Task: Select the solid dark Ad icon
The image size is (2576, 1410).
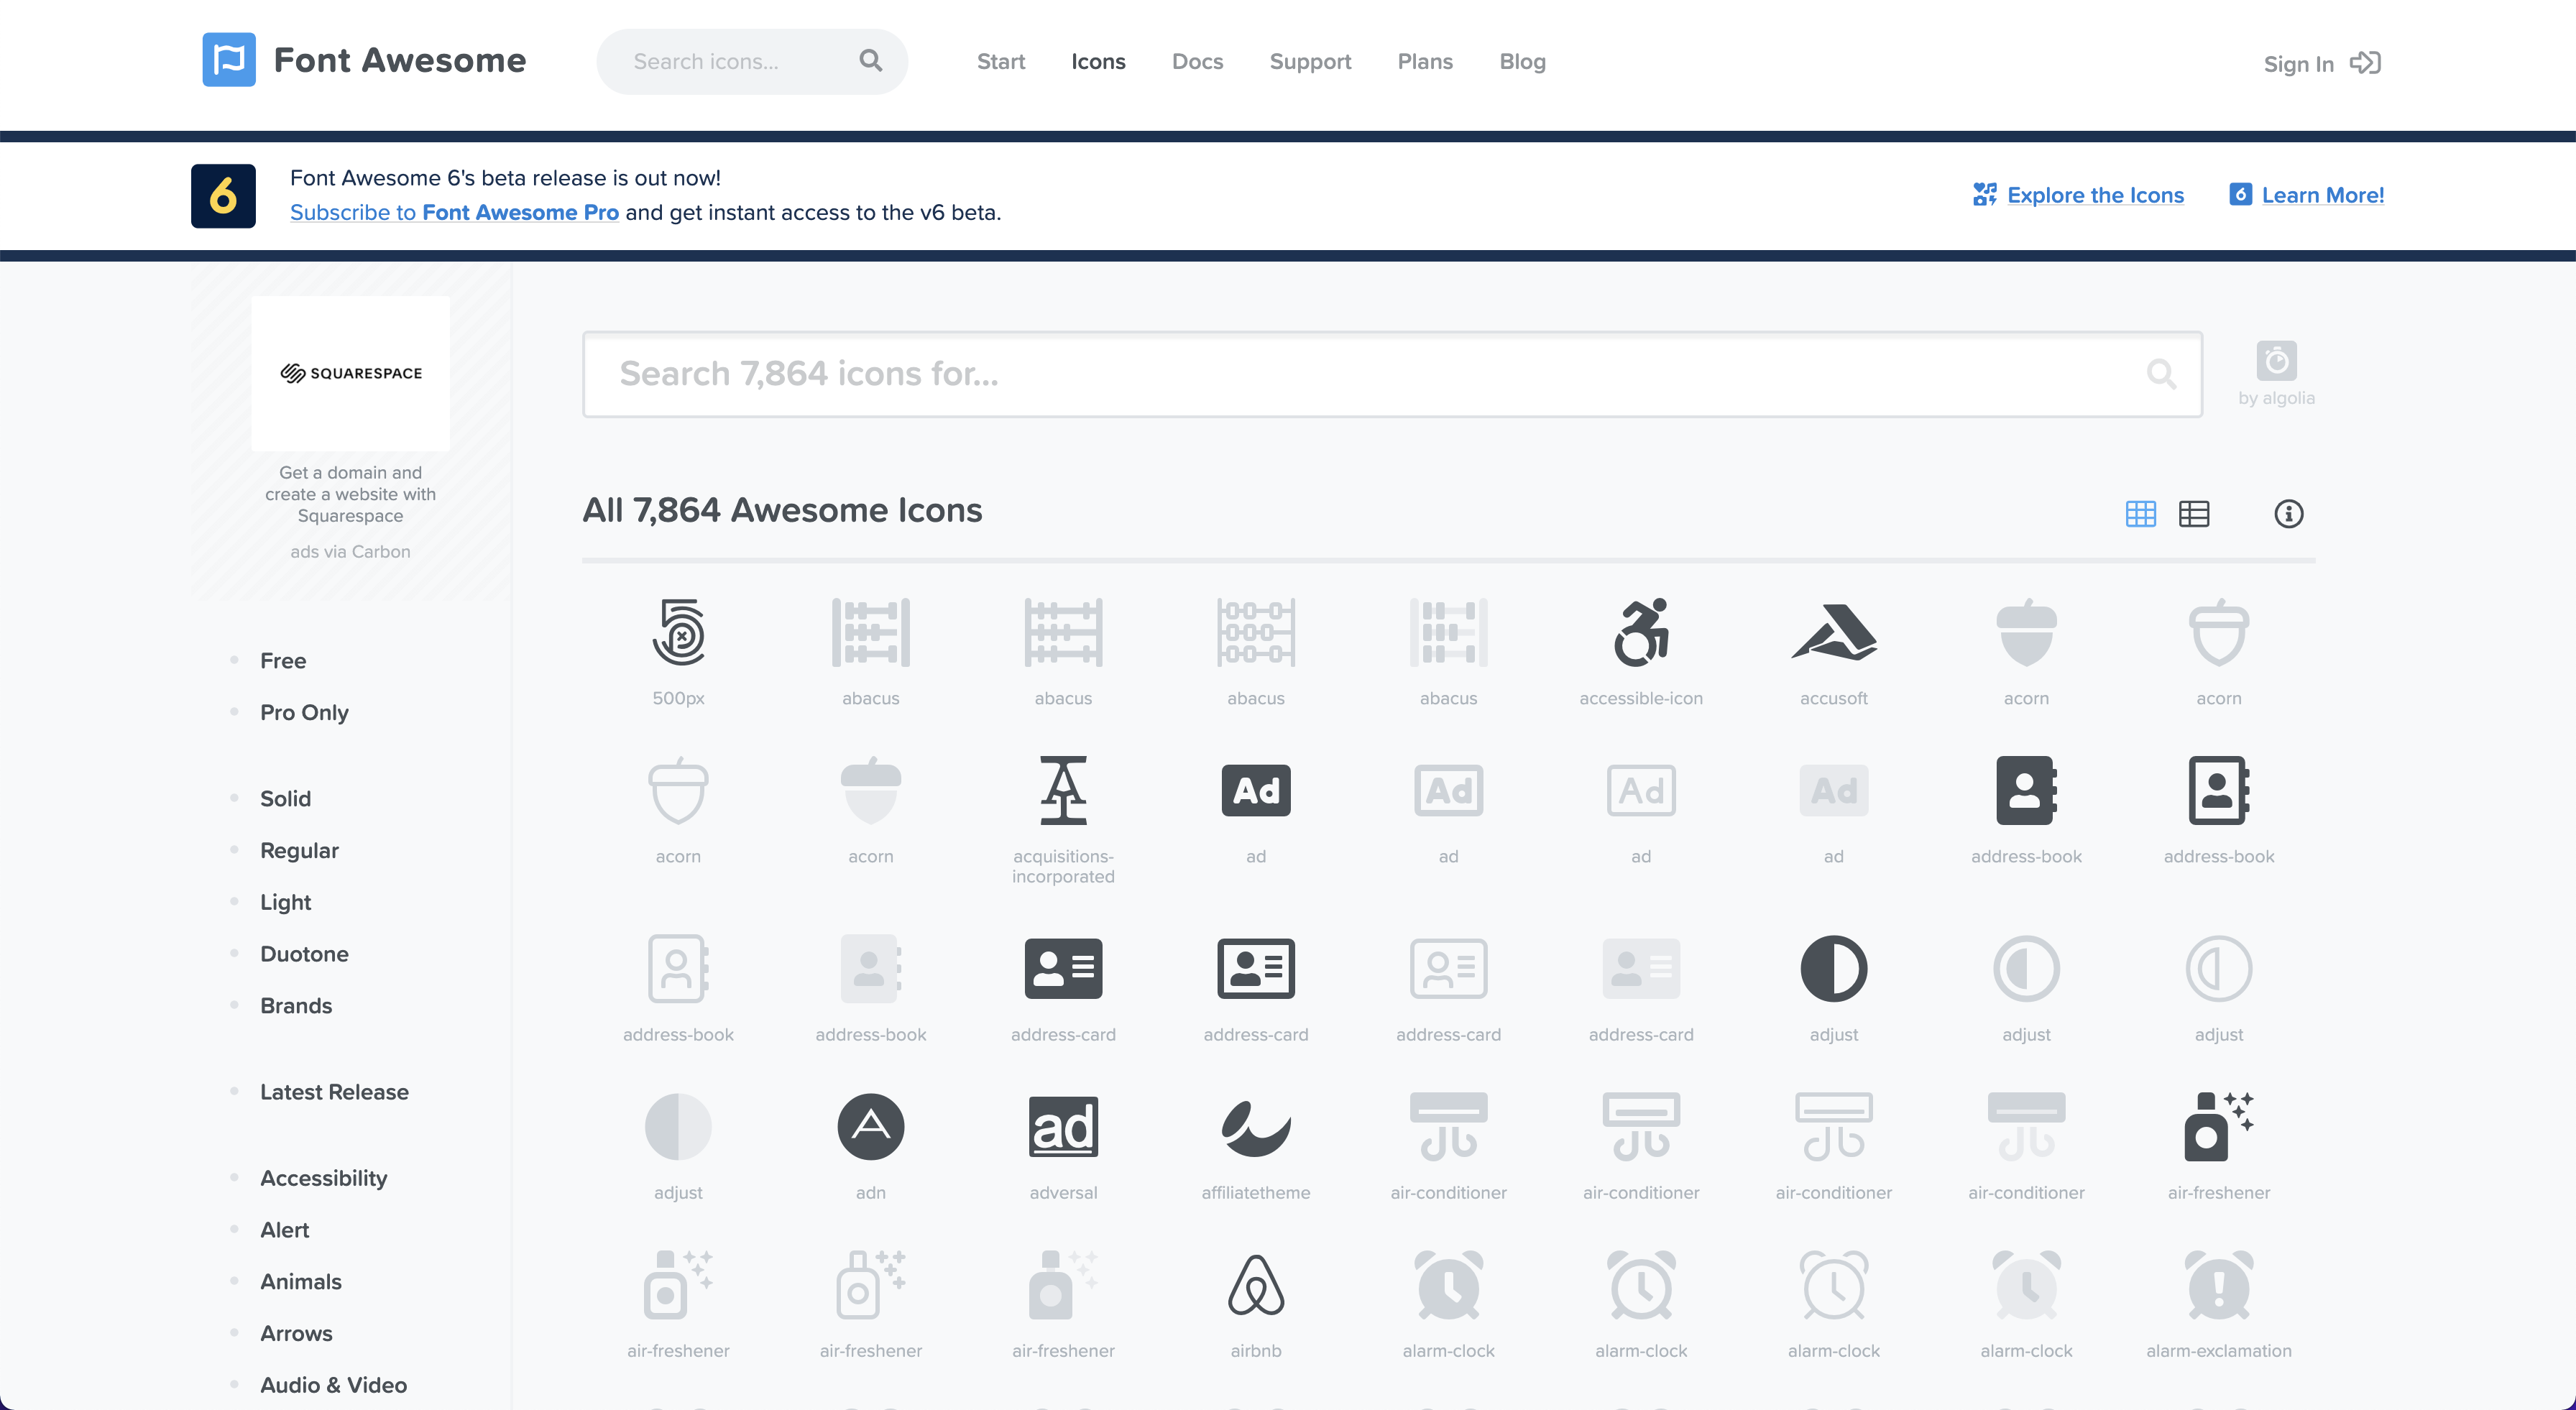Action: pos(1256,790)
